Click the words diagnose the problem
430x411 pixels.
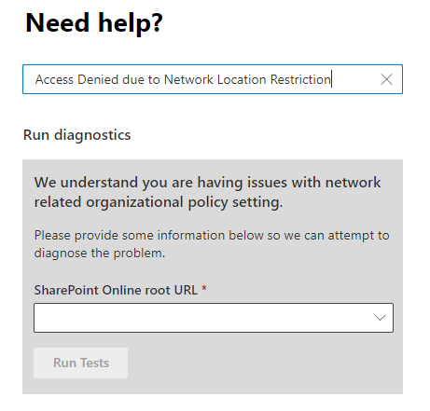[100, 253]
